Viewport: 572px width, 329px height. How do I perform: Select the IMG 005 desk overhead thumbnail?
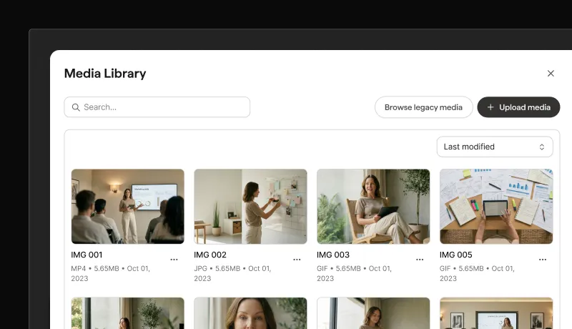click(x=496, y=207)
